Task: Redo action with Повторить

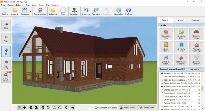Action: [96, 11]
